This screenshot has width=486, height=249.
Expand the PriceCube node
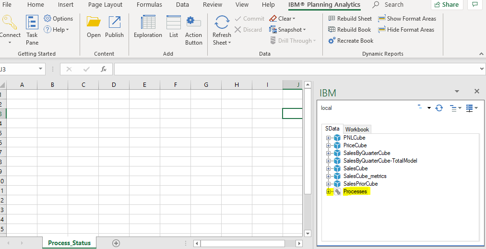pos(328,145)
